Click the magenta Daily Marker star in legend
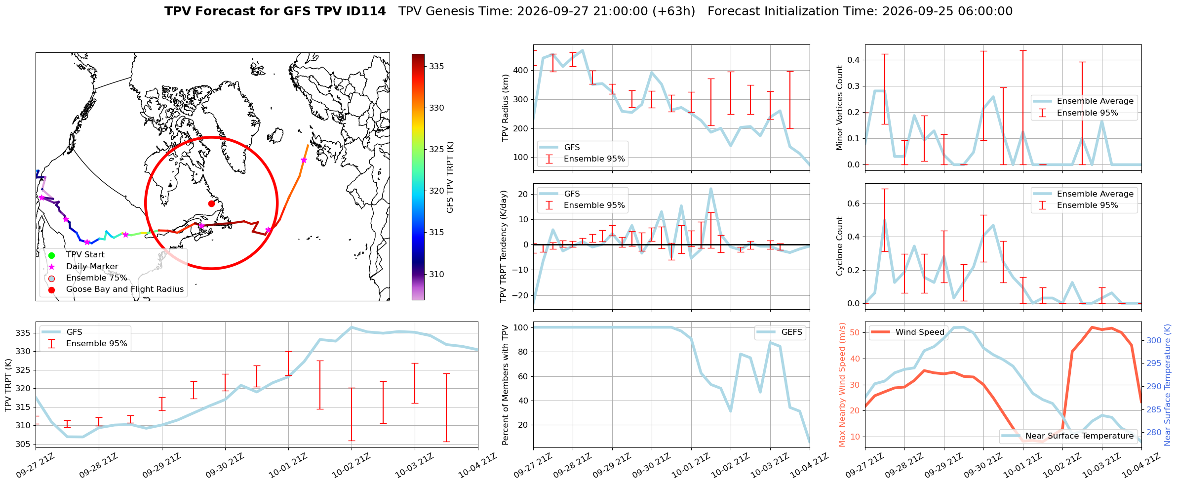The image size is (1177, 485). (51, 267)
